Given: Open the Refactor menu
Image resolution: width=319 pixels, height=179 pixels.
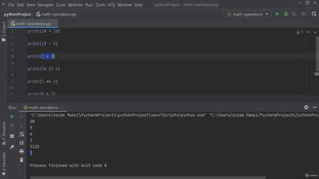Looking at the screenshot, I should pyautogui.click(x=75, y=4).
